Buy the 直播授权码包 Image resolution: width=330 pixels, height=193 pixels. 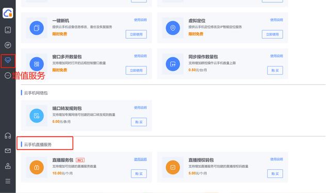coord(275,173)
